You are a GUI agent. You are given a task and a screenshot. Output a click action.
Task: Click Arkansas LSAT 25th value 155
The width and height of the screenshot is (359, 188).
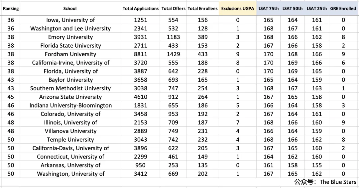coord(317,165)
